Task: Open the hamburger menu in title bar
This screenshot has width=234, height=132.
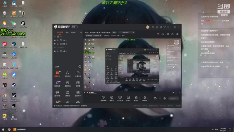Action: 168,27
